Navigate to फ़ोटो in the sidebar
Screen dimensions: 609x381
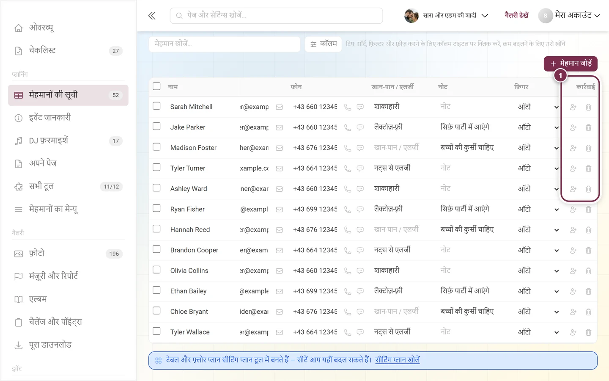pos(68,254)
